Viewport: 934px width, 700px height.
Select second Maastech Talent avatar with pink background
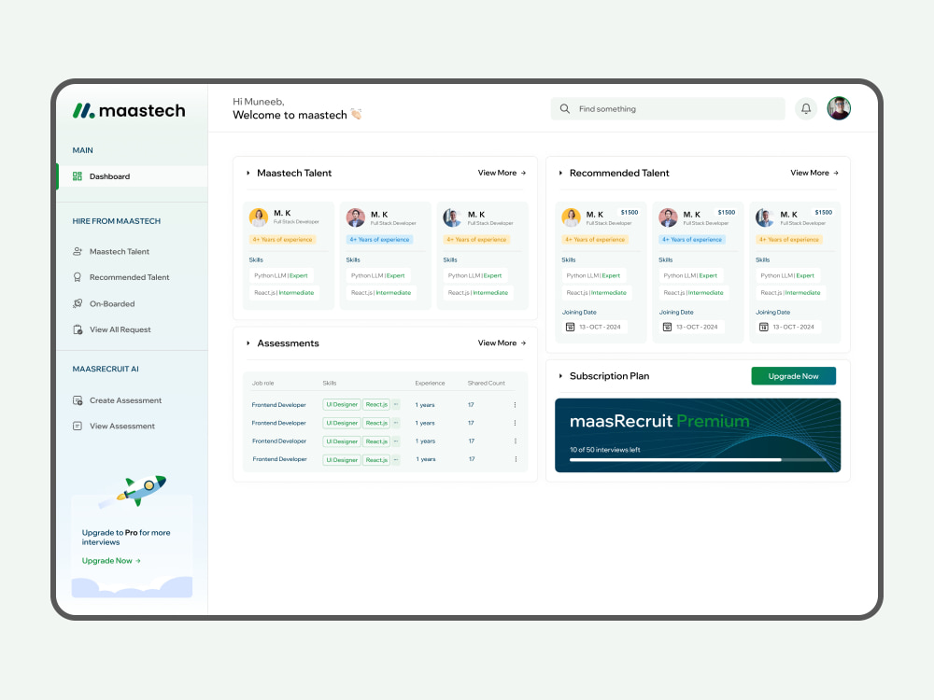(x=356, y=217)
